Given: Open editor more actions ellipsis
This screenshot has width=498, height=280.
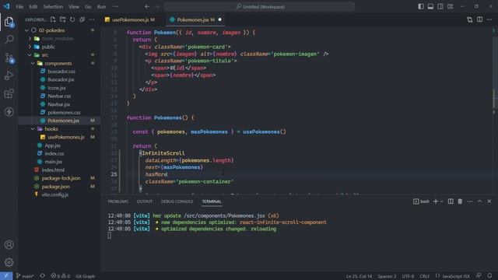Looking at the screenshot, I should (489, 19).
